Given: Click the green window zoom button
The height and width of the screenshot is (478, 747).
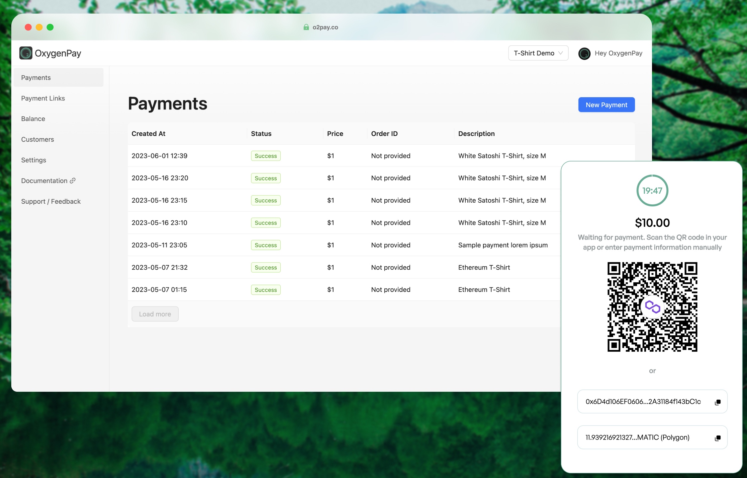Looking at the screenshot, I should (50, 27).
